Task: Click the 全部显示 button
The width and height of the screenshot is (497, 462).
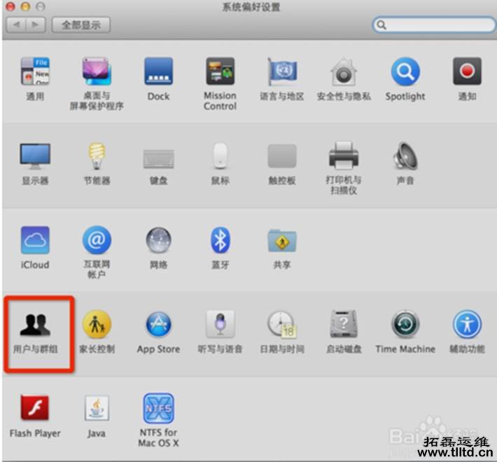Action: tap(80, 24)
